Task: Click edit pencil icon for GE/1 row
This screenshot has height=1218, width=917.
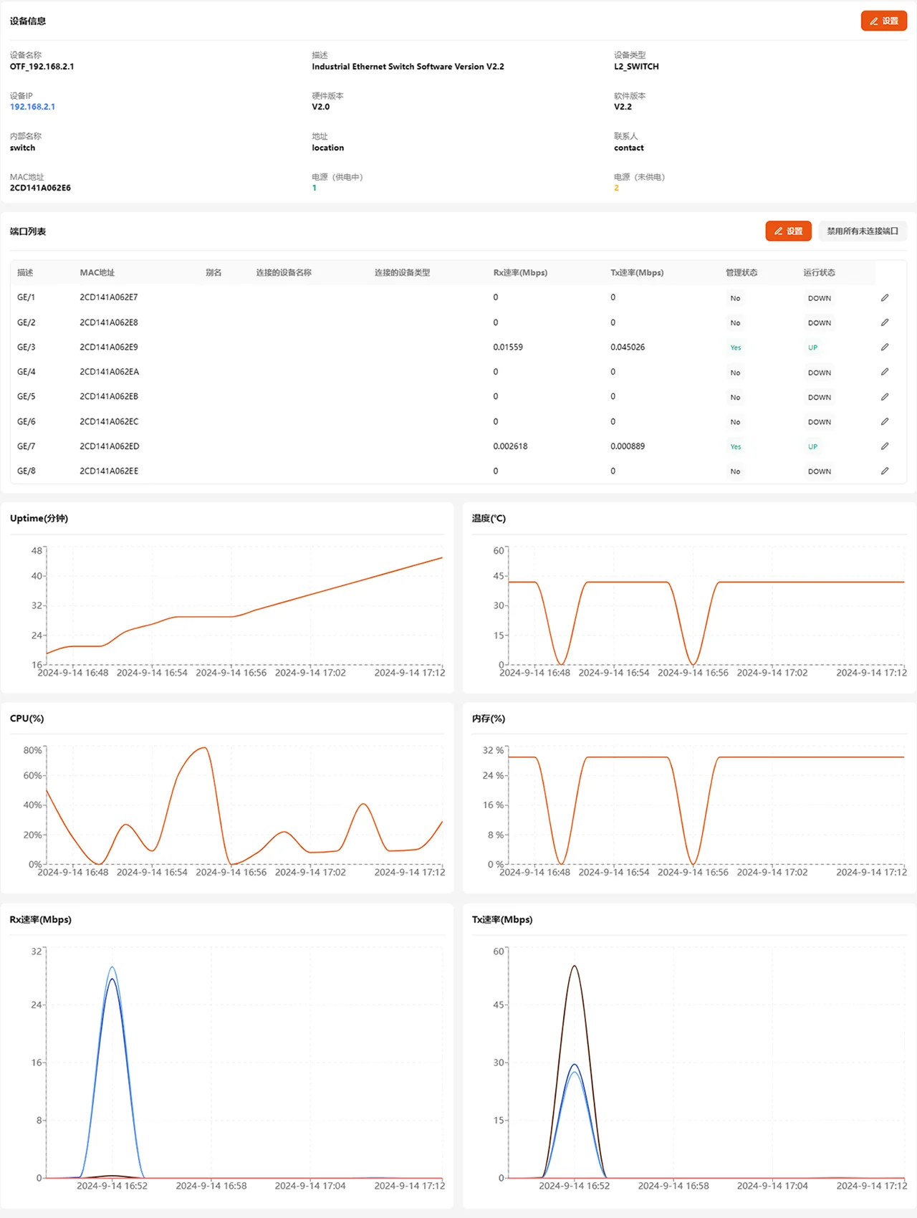Action: (x=885, y=297)
